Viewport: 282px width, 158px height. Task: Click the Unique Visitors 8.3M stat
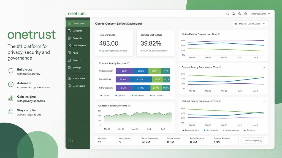173,140
